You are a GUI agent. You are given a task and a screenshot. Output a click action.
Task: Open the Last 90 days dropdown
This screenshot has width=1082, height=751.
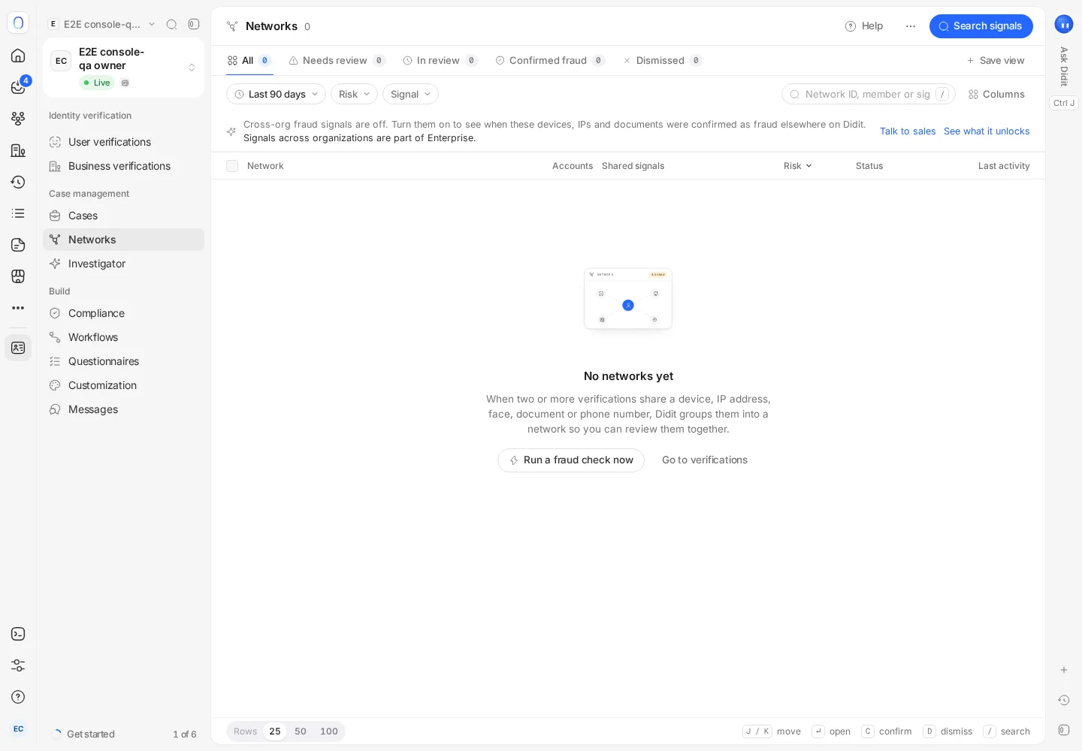(276, 94)
